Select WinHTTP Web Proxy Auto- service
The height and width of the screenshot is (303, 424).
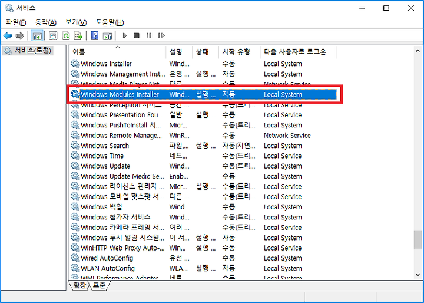(x=203, y=248)
